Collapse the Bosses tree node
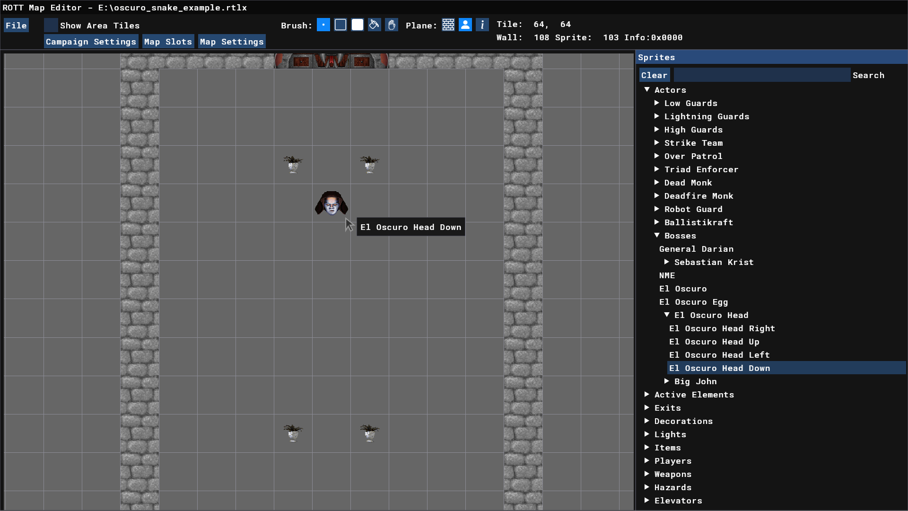The height and width of the screenshot is (511, 908). [657, 235]
